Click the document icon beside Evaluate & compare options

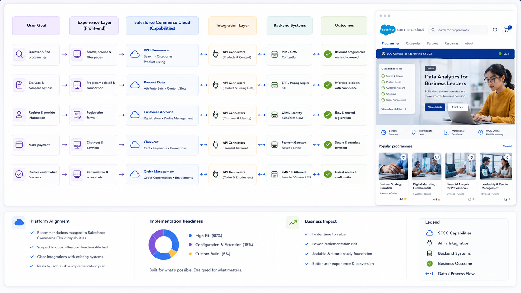click(19, 85)
